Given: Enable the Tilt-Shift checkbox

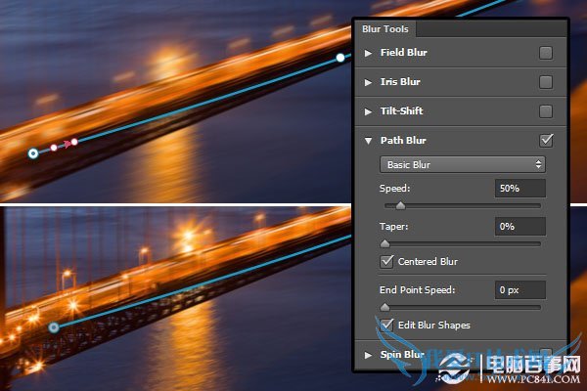Looking at the screenshot, I should [x=546, y=111].
